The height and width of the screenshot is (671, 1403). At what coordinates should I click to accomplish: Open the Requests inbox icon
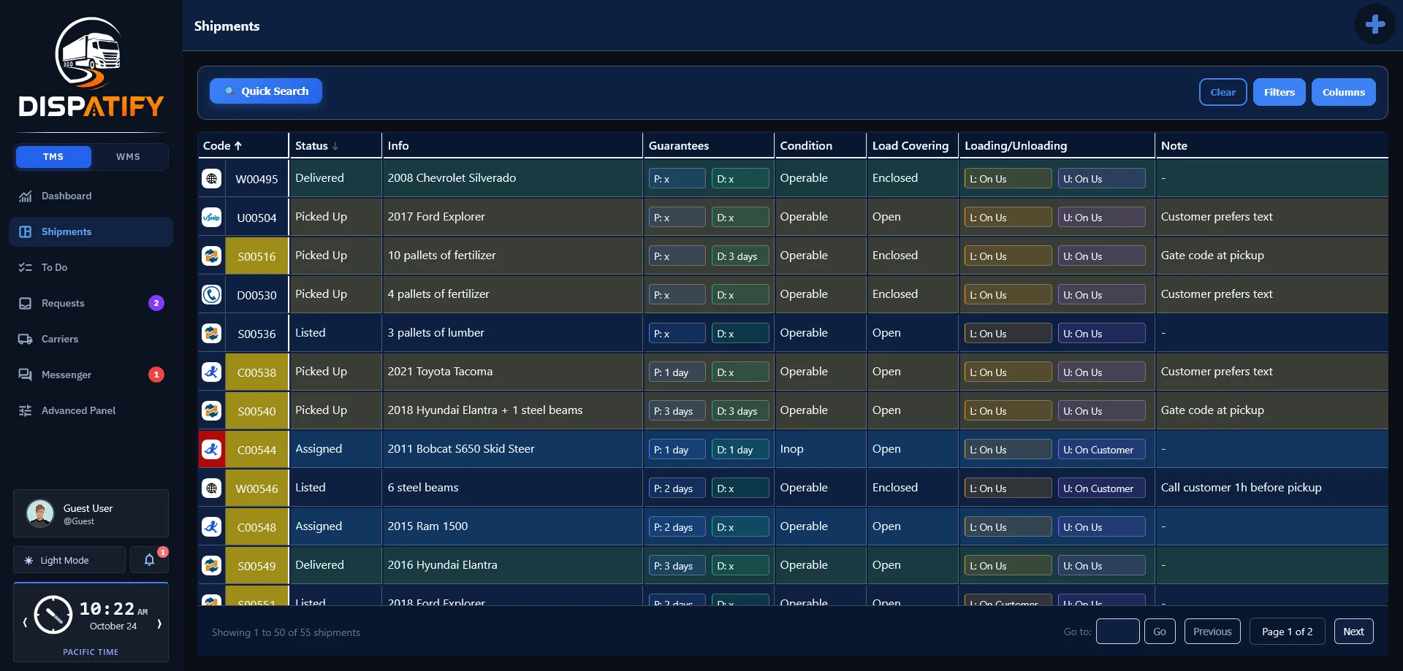[26, 304]
